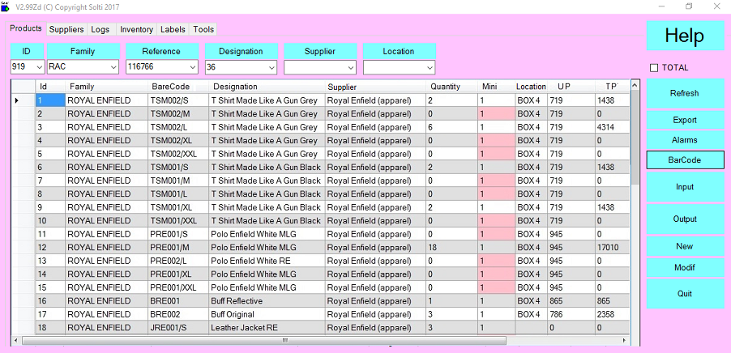
Task: Select Id cell 9
Action: pos(50,207)
